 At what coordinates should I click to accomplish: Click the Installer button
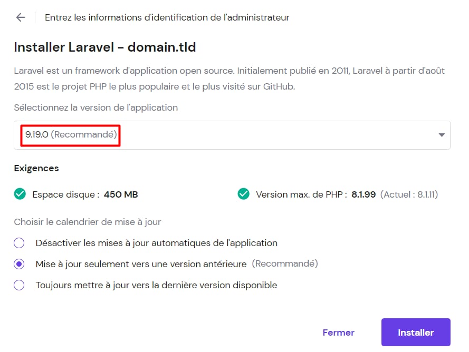416,333
